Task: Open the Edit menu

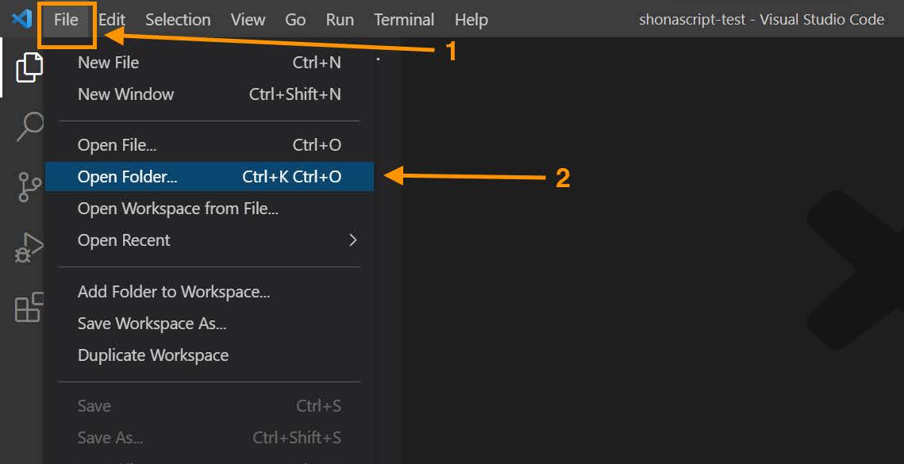Action: [112, 20]
